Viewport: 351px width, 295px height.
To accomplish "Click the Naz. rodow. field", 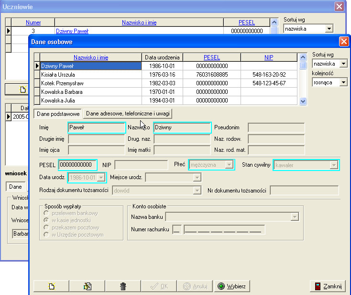I will (x=276, y=139).
